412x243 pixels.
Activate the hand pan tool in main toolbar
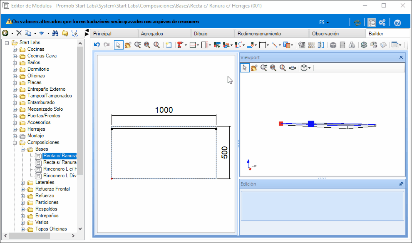[128, 45]
